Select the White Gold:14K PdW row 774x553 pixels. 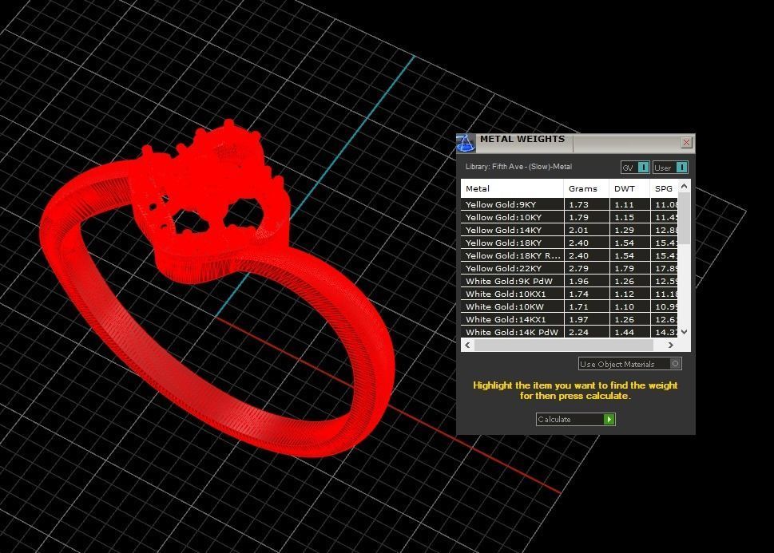(570, 332)
